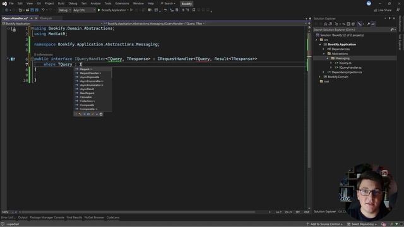Image resolution: width=404 pixels, height=227 pixels.
Task: Expand the Dependencies node
Action: click(x=324, y=49)
